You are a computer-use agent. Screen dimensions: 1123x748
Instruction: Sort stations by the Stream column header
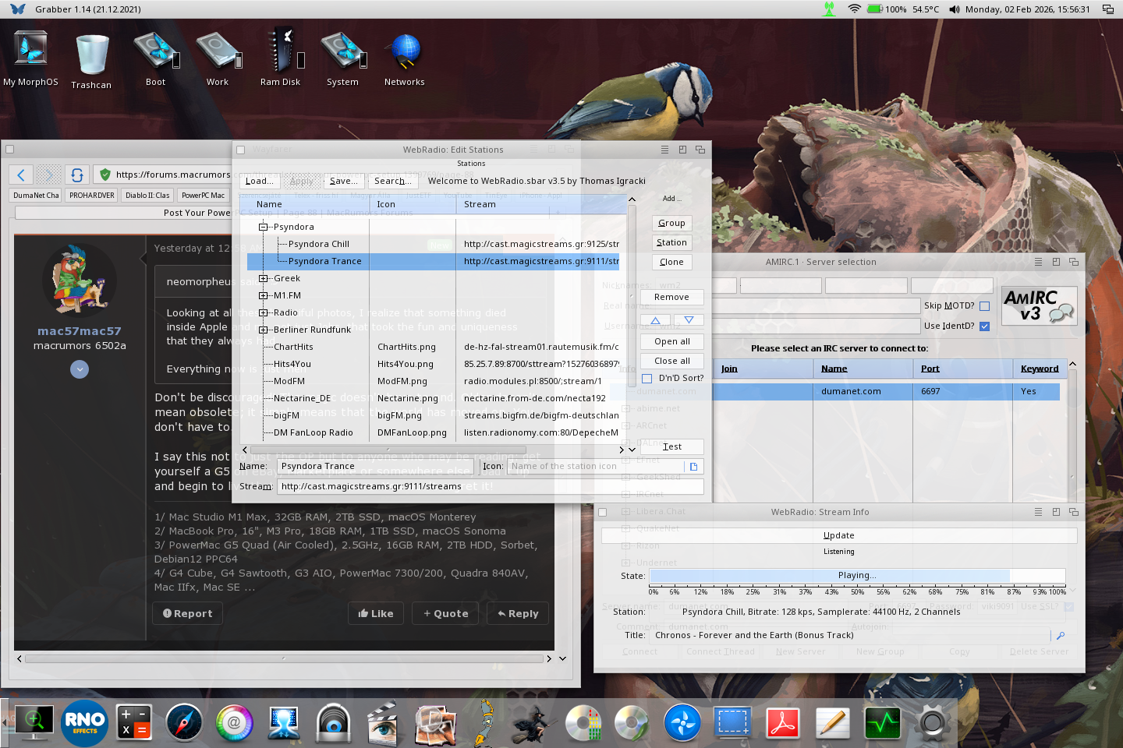coord(541,204)
